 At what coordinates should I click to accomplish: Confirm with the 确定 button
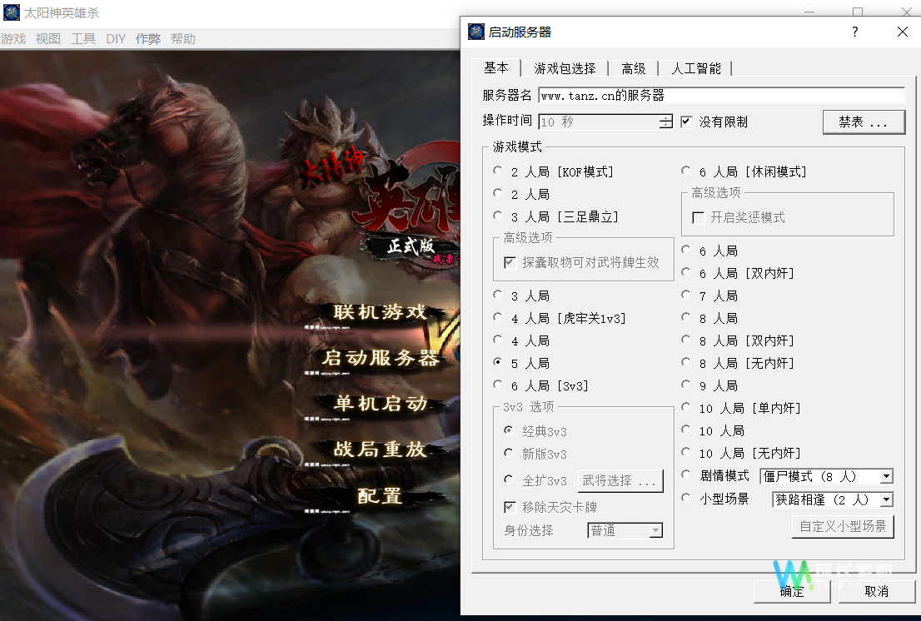click(x=792, y=592)
